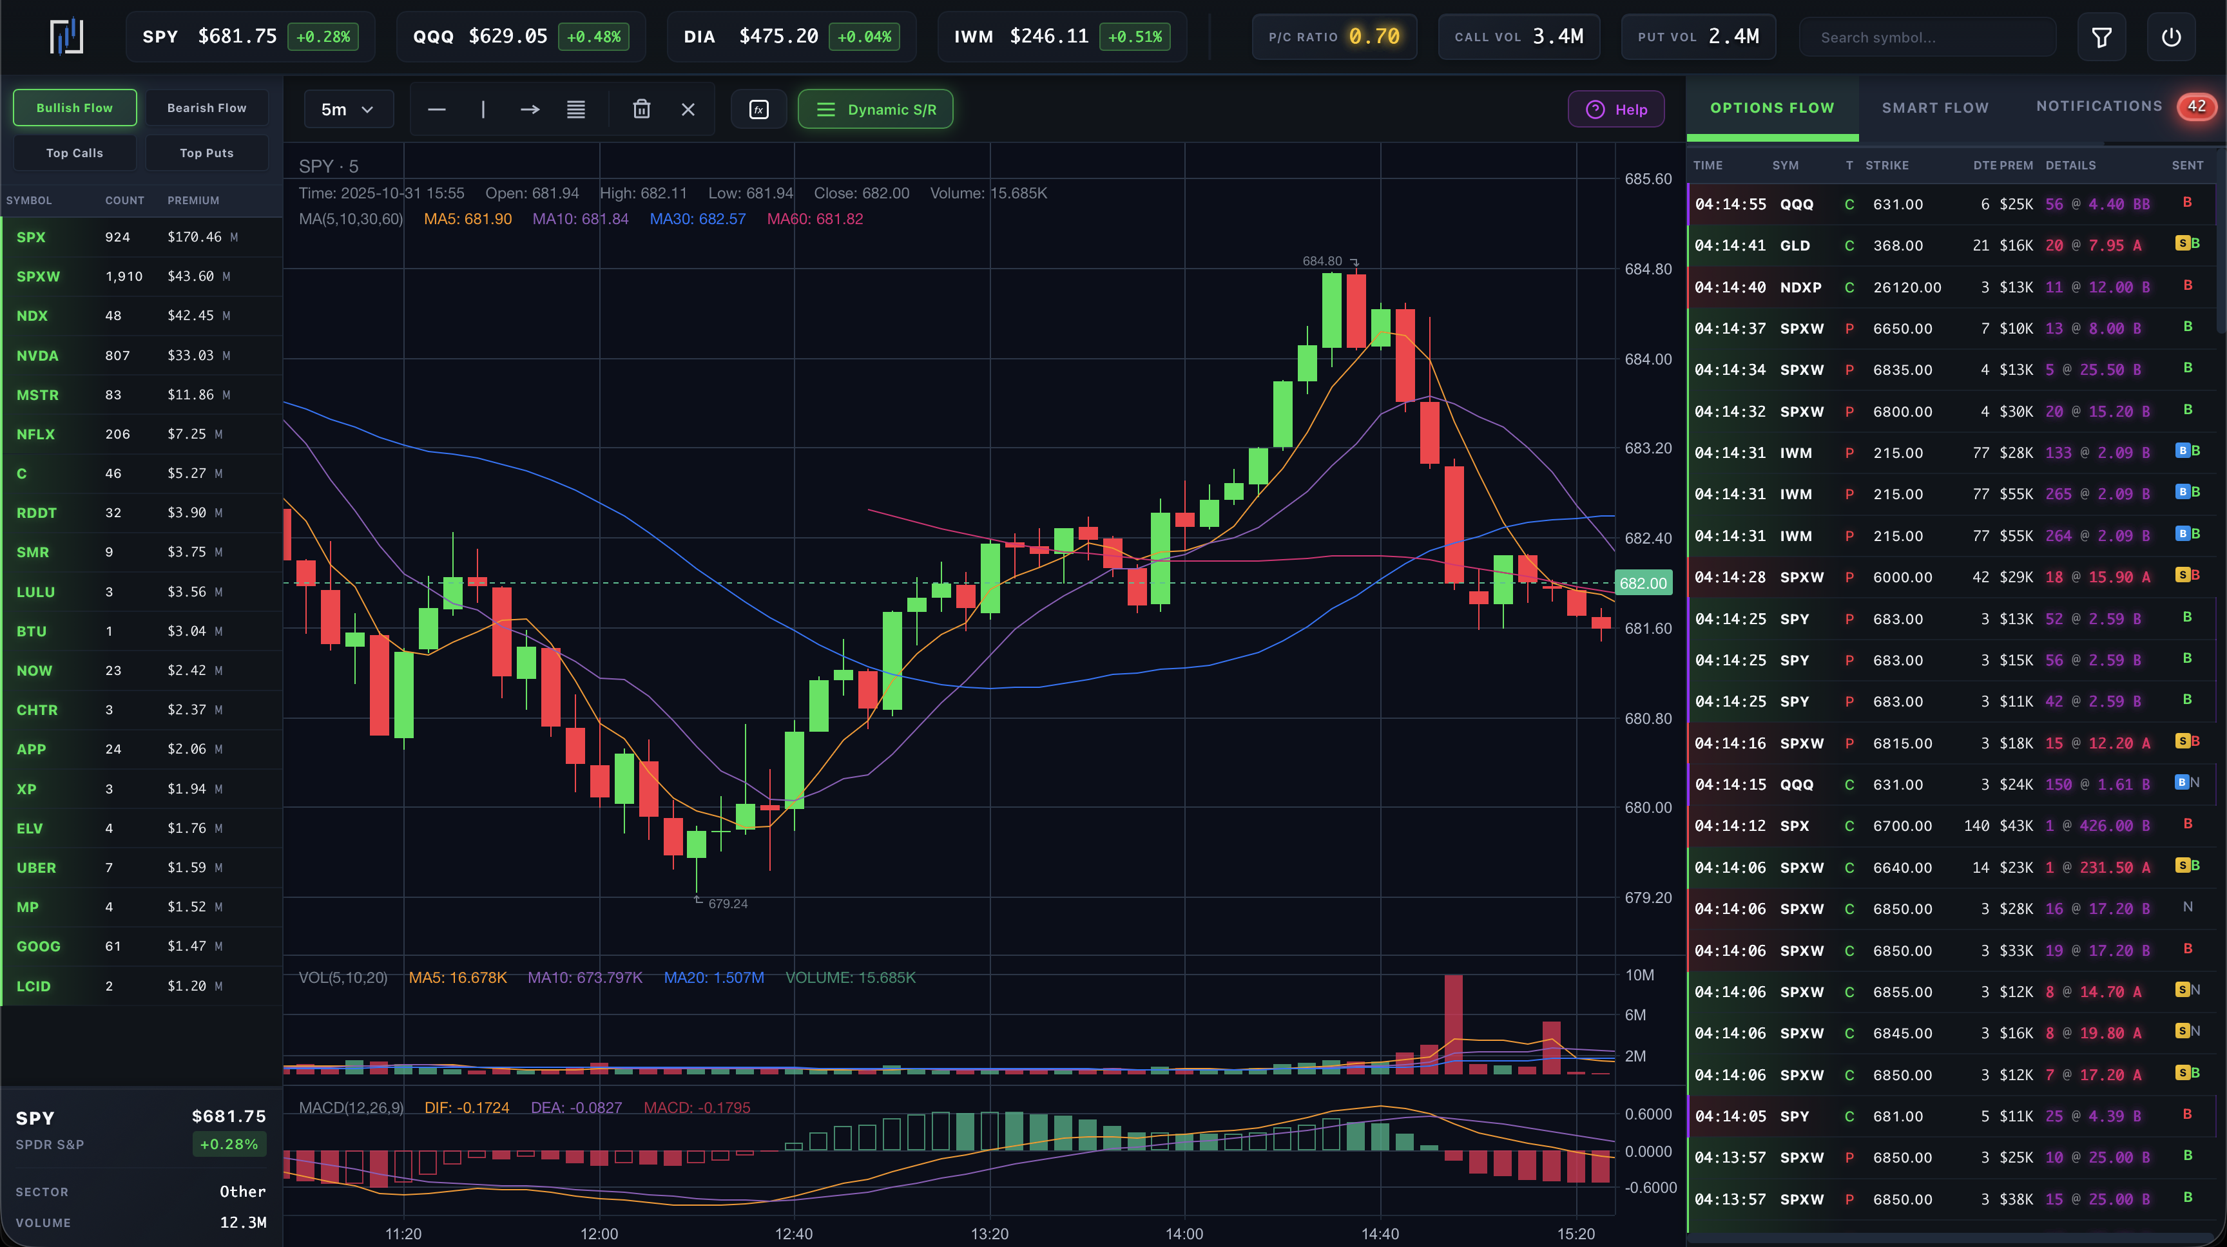Open the flow filter funnel icon
The image size is (2227, 1247).
tap(2103, 36)
